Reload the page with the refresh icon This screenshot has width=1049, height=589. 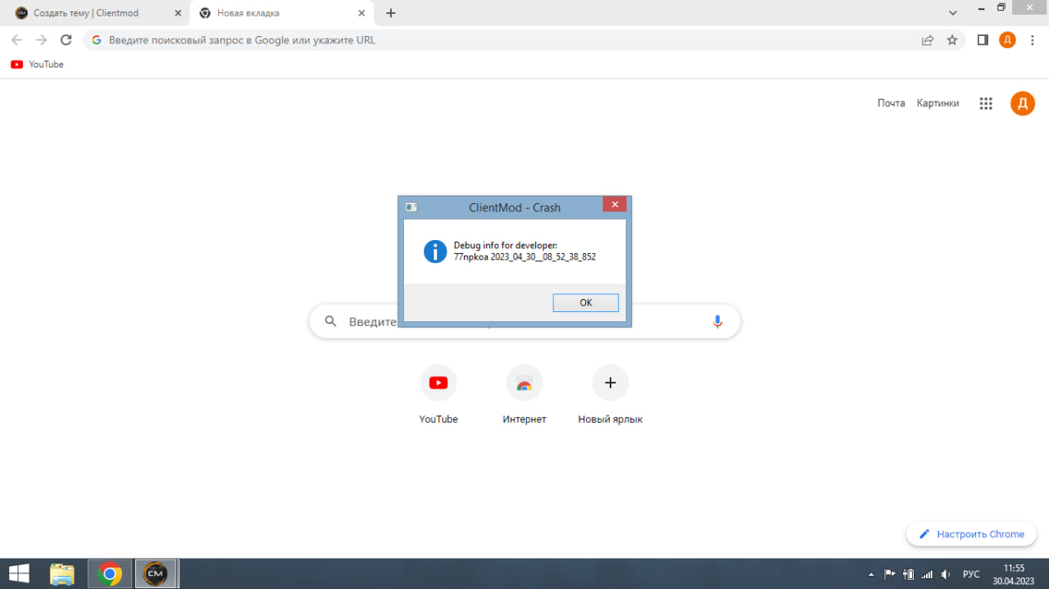click(66, 40)
